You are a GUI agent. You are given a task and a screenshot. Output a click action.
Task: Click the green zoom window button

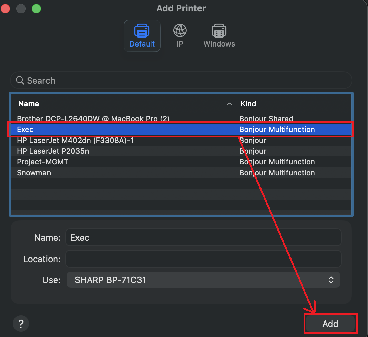[x=36, y=9]
